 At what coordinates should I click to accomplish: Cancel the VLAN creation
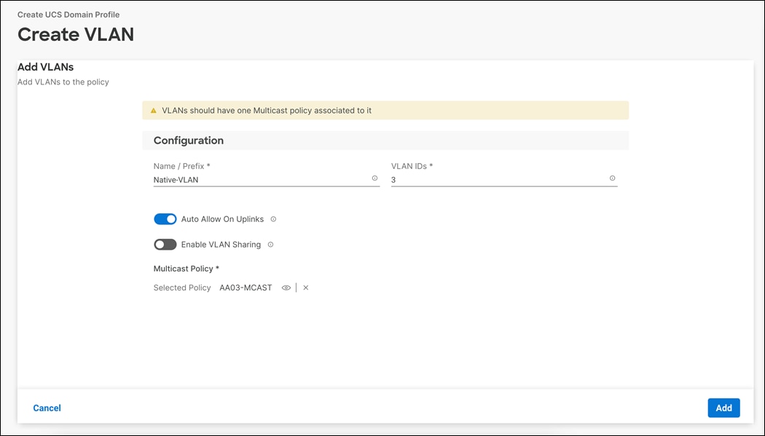pos(47,408)
